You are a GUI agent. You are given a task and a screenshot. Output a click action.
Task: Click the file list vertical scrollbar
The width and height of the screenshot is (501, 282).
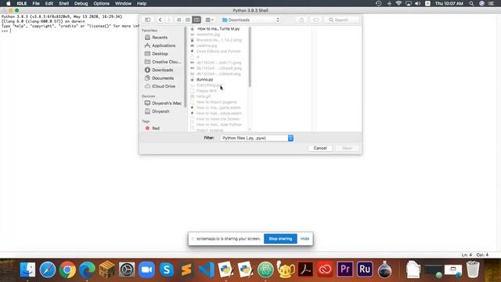pos(250,57)
